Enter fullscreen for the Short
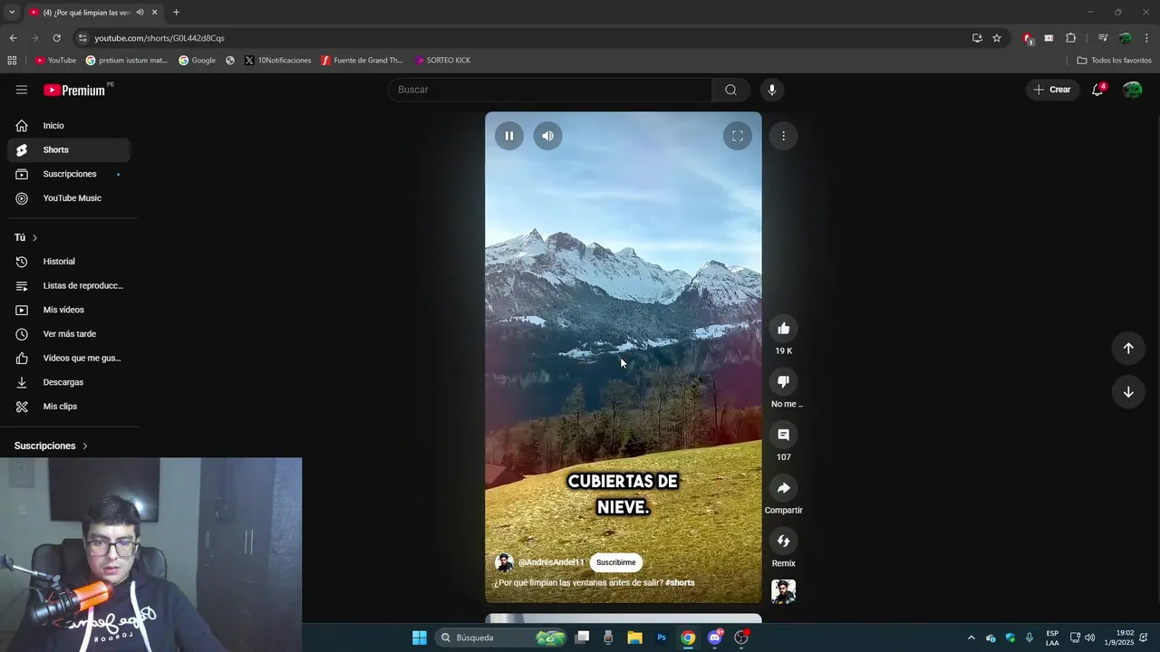Screen dimensions: 1160x652 pos(738,136)
